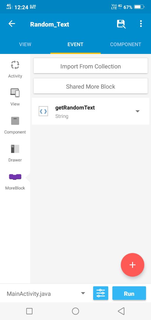Run the project with Run button
Viewport: 151px width, 320px height.
(x=129, y=293)
